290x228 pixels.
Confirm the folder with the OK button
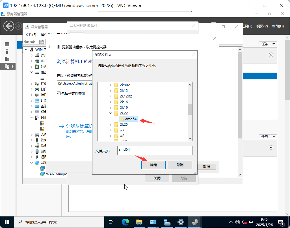[x=153, y=165]
